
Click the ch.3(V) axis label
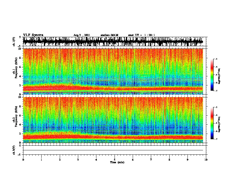click(14, 150)
